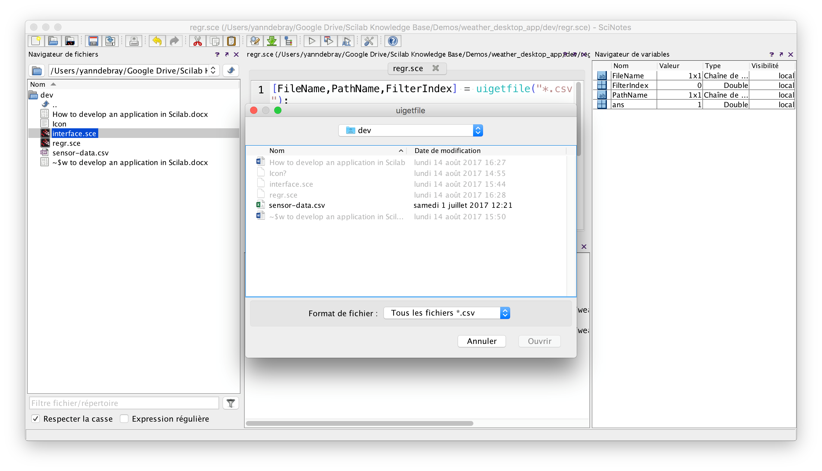Open the dev folder dropdown in uigetfile
This screenshot has height=471, width=822.
410,130
